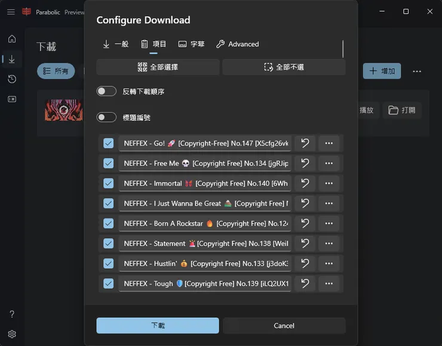Image resolution: width=442 pixels, height=346 pixels.
Task: Switch to the 一般 tab
Action: [115, 44]
